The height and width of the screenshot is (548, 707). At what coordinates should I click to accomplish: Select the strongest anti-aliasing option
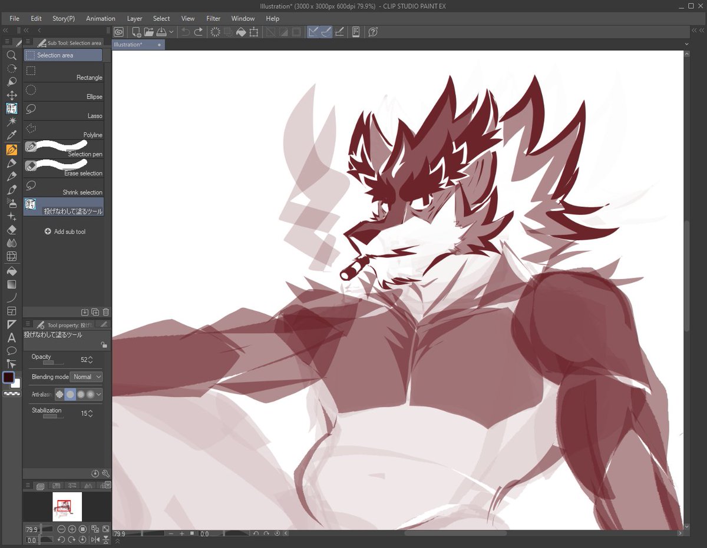[x=90, y=394]
